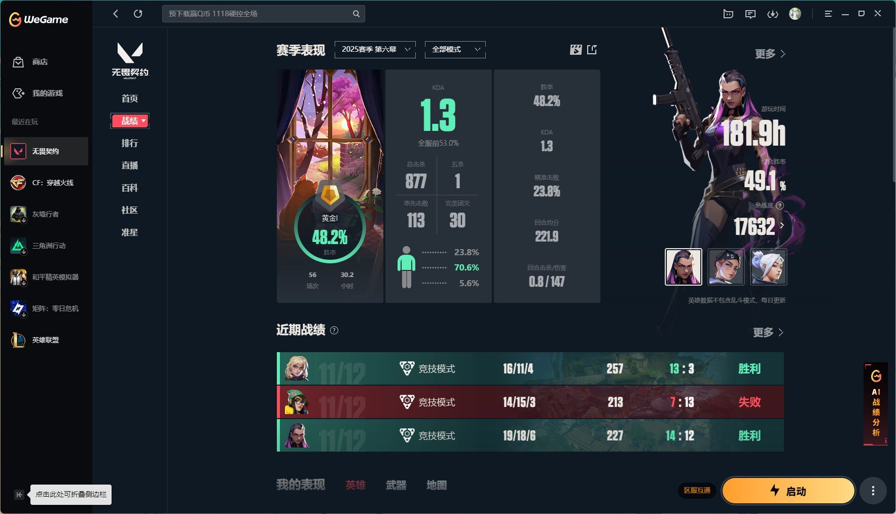Click the help icon next to 近期战绩
The height and width of the screenshot is (514, 896).
[x=334, y=330]
